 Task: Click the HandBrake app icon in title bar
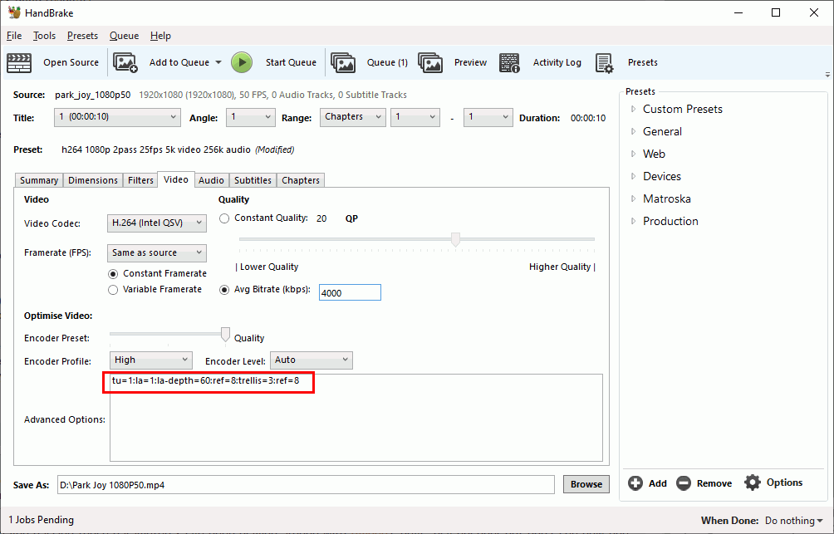tap(14, 12)
